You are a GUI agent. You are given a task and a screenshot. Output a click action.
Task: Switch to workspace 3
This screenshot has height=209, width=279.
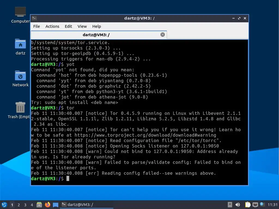tap(25, 205)
